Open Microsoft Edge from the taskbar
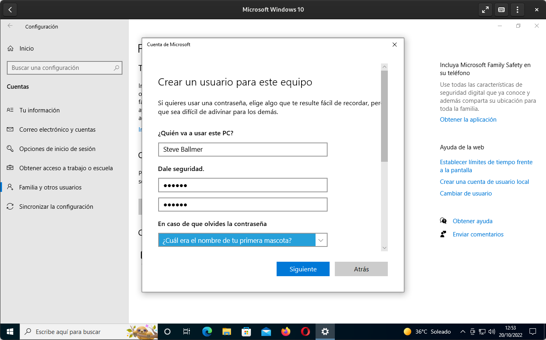This screenshot has width=546, height=340. (207, 332)
